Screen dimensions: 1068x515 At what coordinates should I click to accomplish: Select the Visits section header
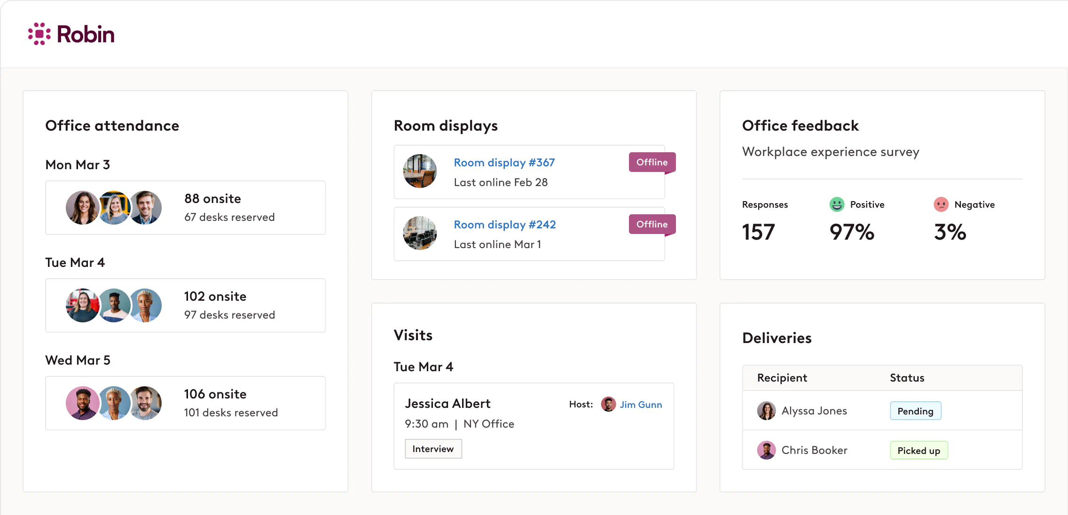[413, 335]
